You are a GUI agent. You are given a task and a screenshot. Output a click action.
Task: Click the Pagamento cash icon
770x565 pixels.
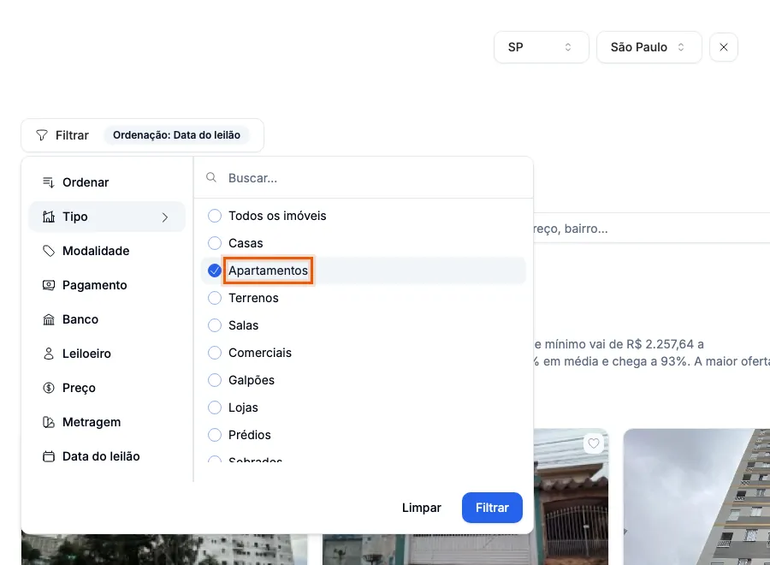point(48,285)
